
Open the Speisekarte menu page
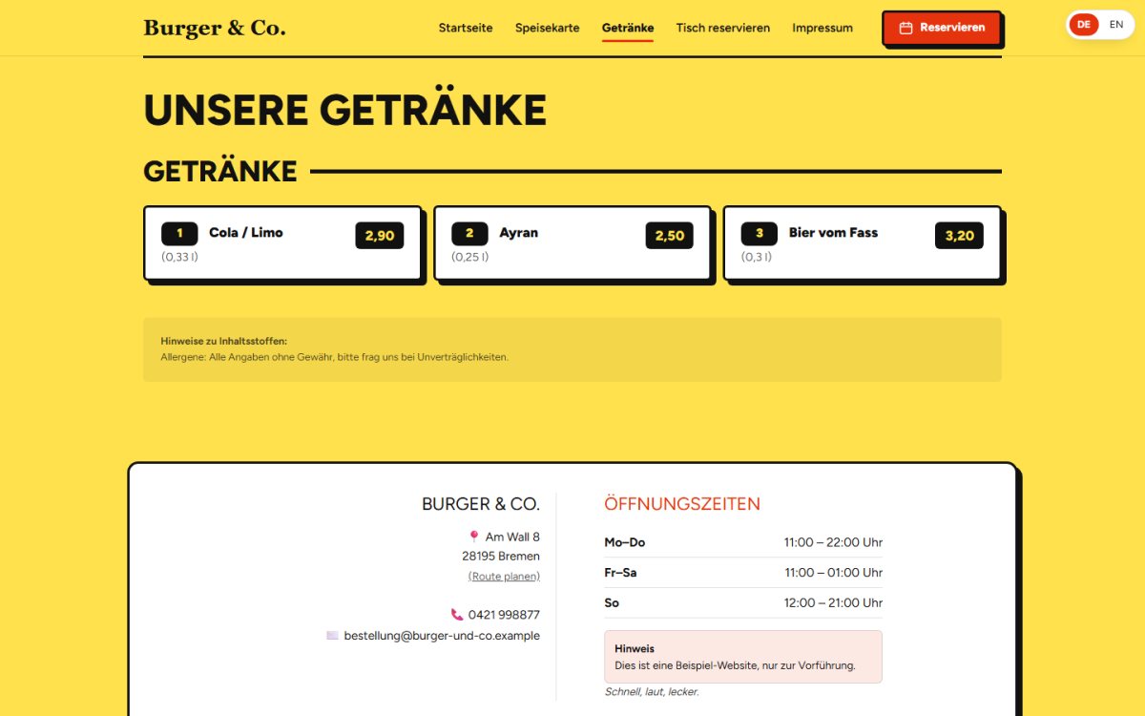548,28
